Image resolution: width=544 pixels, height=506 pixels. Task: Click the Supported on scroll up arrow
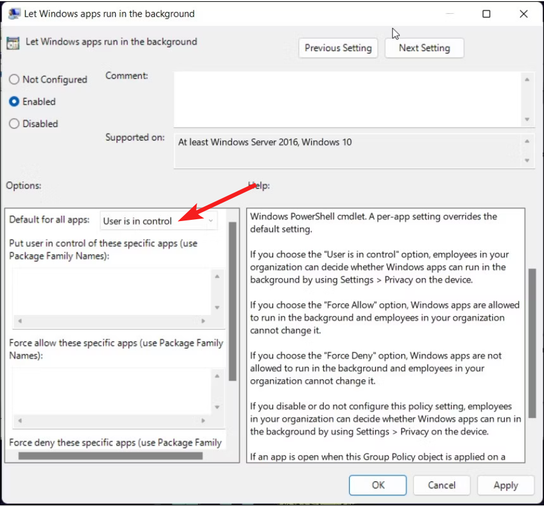coord(527,142)
